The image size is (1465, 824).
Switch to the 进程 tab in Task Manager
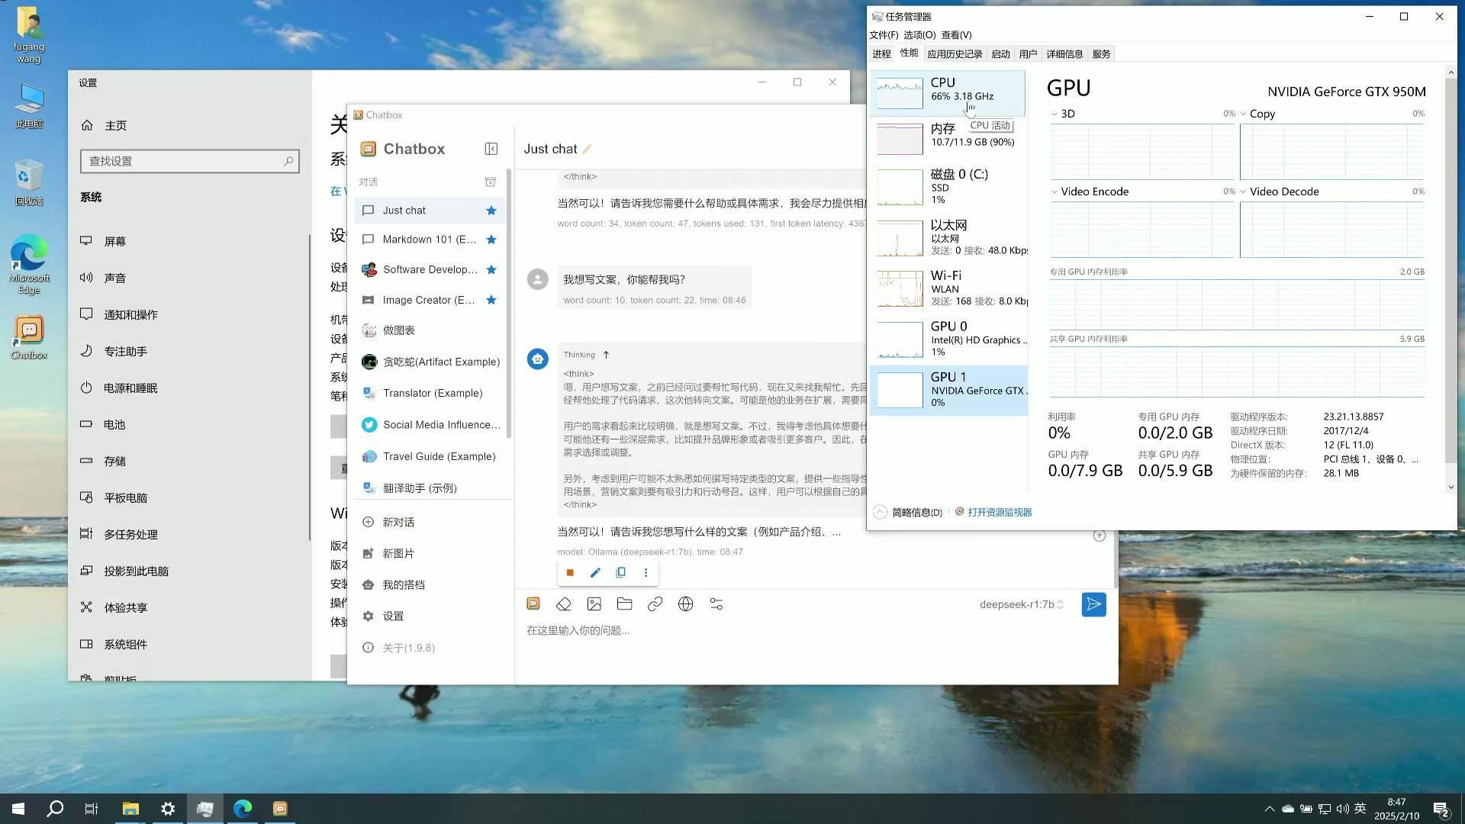pyautogui.click(x=881, y=54)
